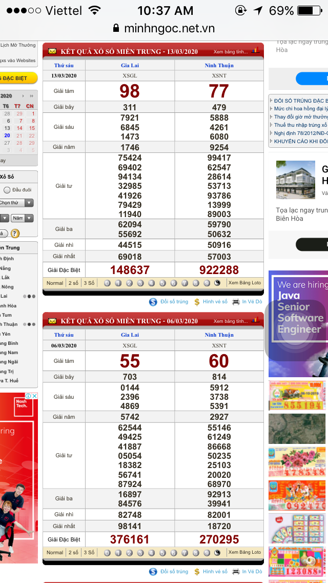Screen dimensions: 328x583
Task: Filter 13/03/2020 results by digit ball 5
Action: click(162, 283)
